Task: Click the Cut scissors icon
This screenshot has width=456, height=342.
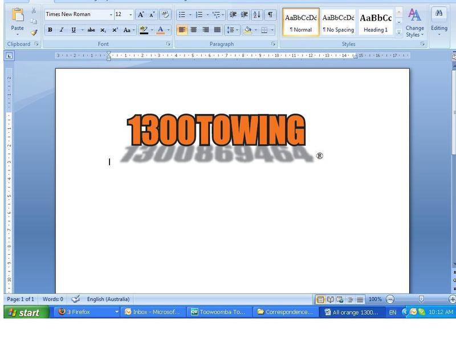Action: [x=34, y=11]
